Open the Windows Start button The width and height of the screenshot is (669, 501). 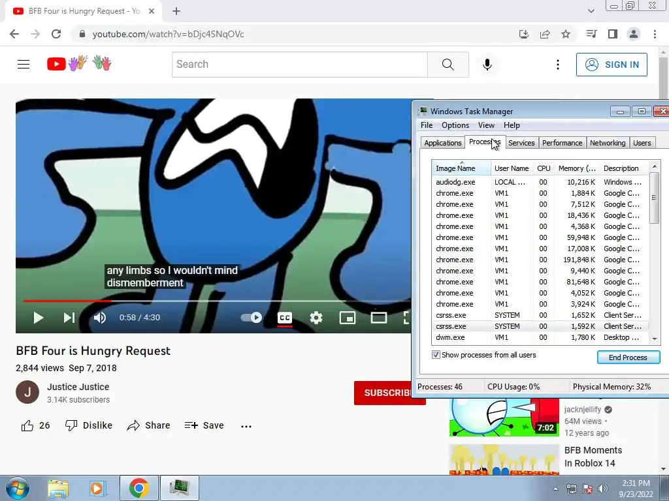pyautogui.click(x=17, y=489)
